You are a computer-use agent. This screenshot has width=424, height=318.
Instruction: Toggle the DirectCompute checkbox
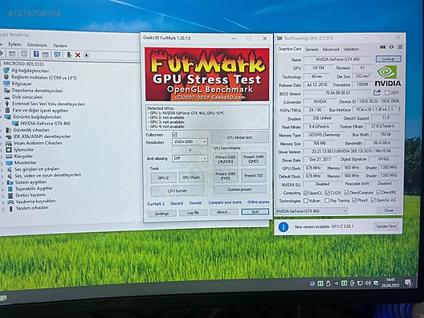[x=347, y=193]
